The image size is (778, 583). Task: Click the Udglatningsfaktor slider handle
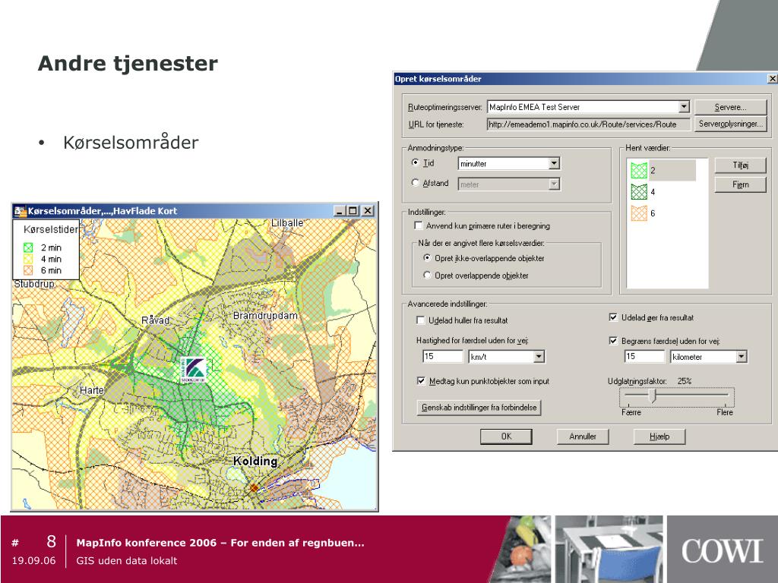click(653, 395)
